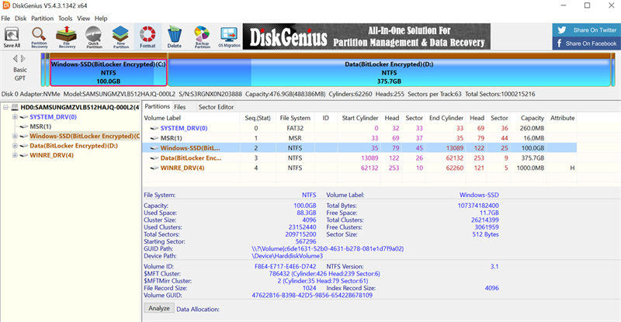The image size is (621, 322).
Task: Open the Partition menu
Action: pyautogui.click(x=43, y=18)
